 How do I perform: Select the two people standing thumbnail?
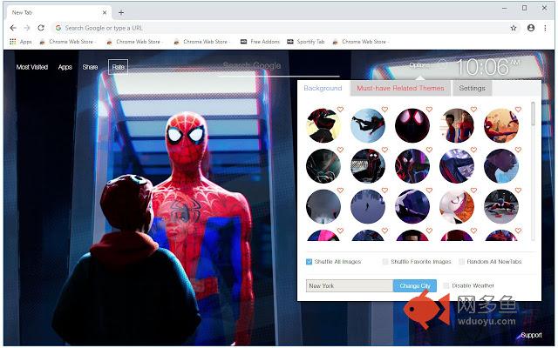[x=457, y=125]
